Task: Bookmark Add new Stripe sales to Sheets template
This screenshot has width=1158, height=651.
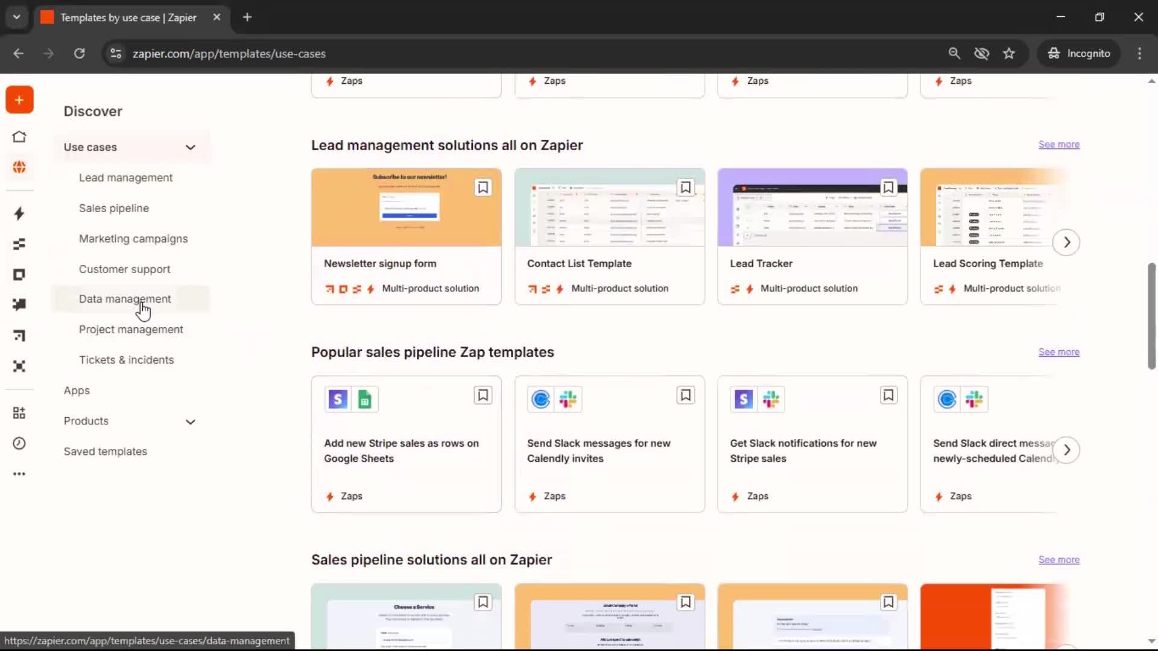Action: 483,395
